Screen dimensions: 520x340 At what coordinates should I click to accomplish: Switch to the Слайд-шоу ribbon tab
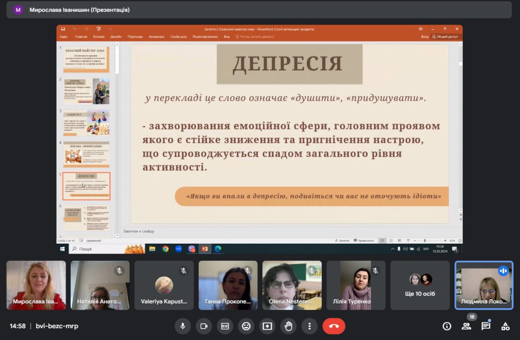point(179,37)
